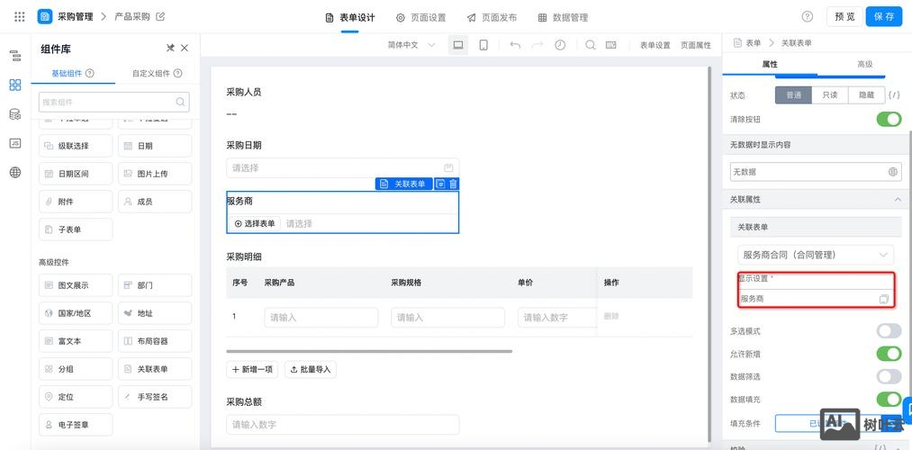Add the 子表单 component
912x450 pixels.
click(76, 229)
